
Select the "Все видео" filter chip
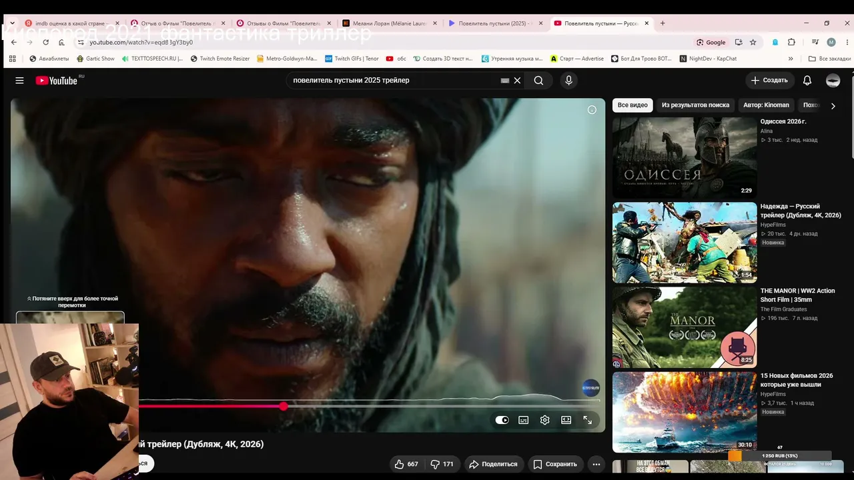pos(632,105)
